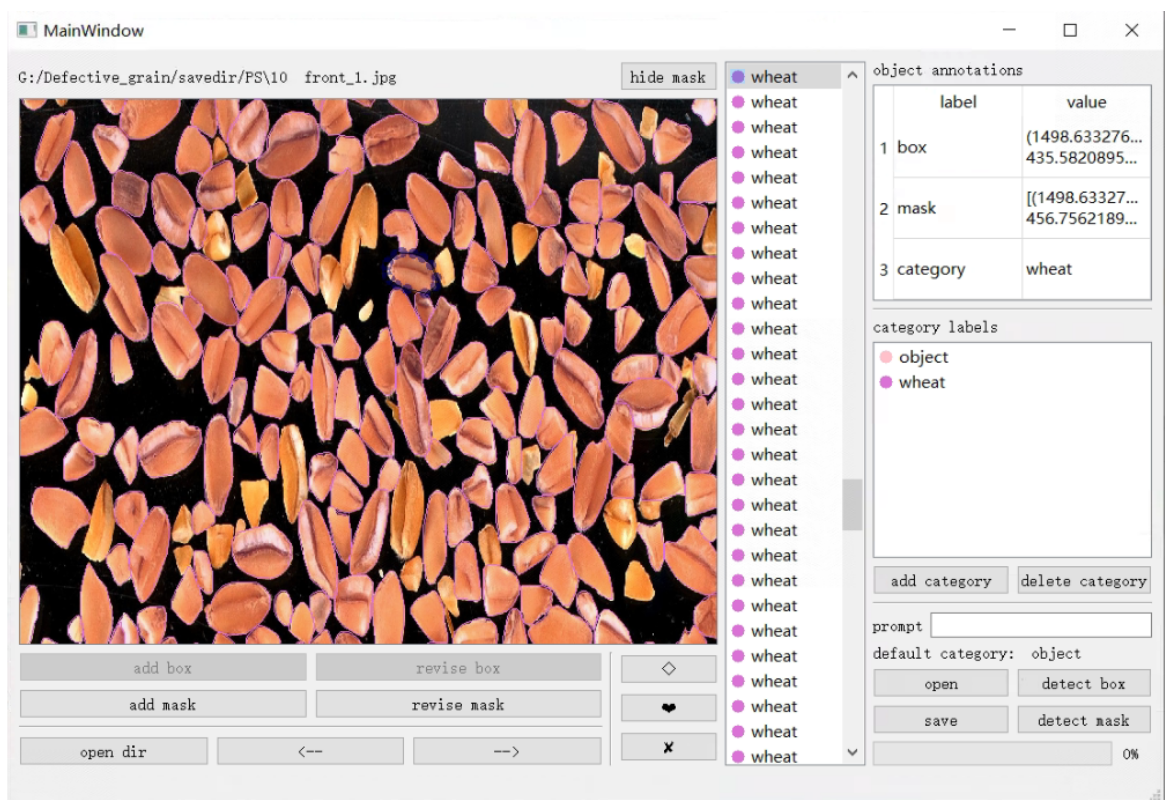Click scroll down arrow of wheat list

pyautogui.click(x=853, y=752)
